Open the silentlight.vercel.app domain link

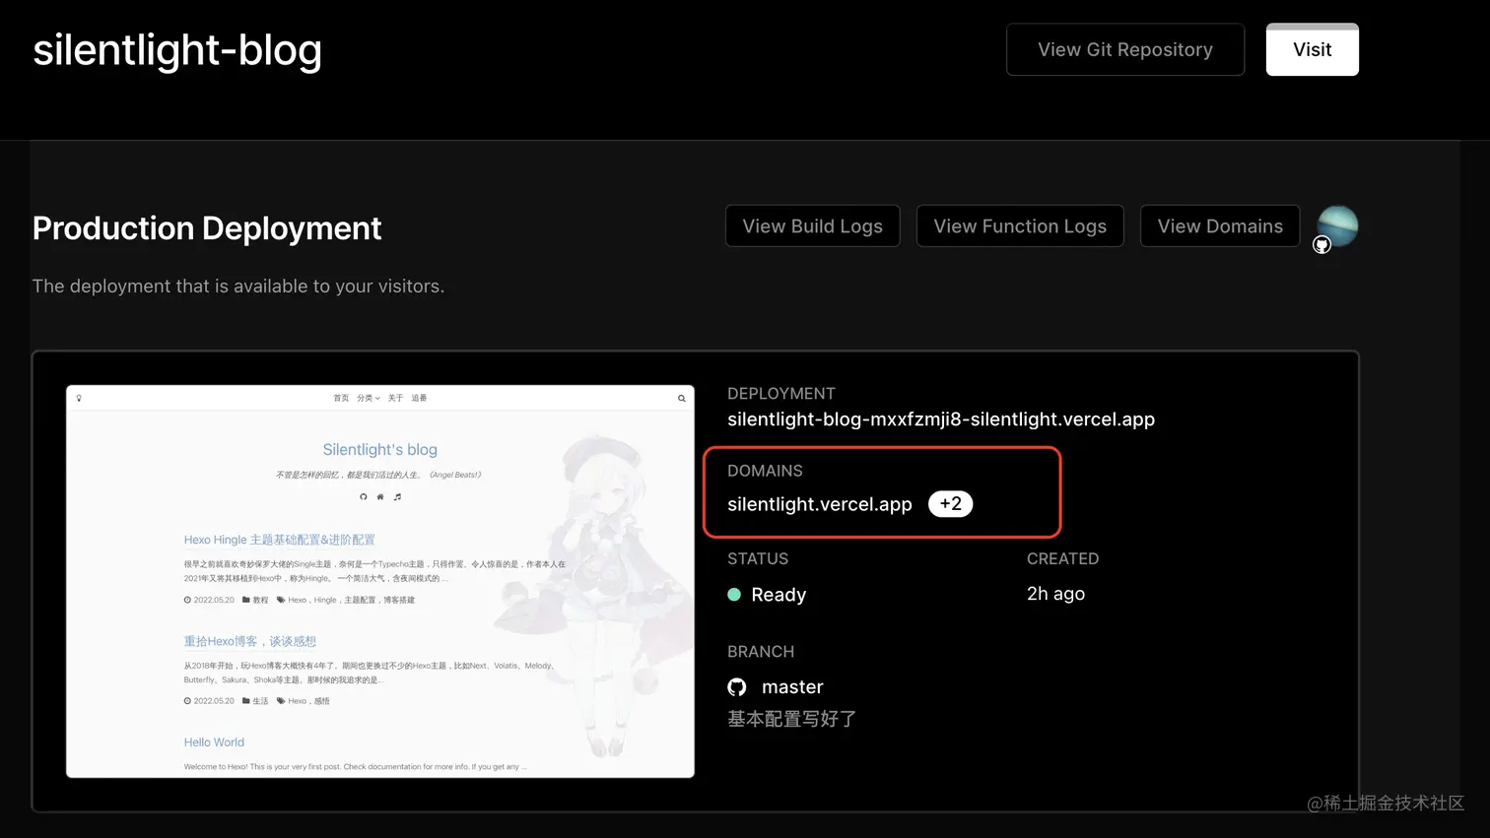click(820, 504)
